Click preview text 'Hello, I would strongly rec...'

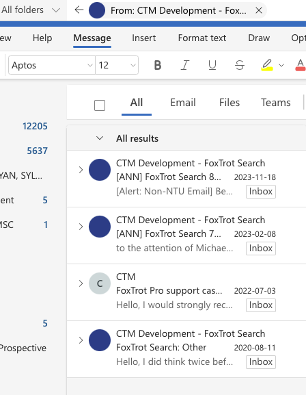(174, 305)
